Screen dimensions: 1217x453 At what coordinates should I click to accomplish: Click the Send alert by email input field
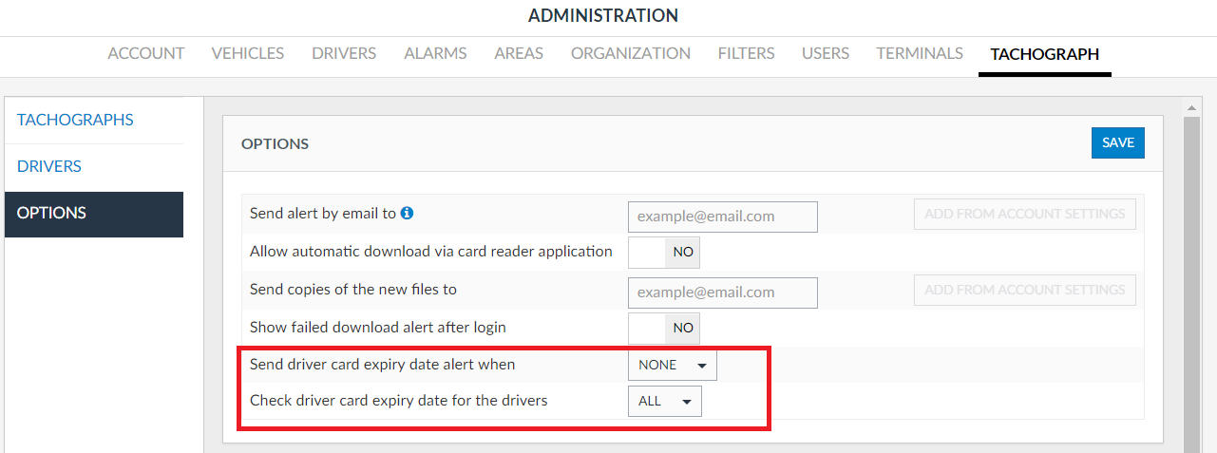(722, 217)
